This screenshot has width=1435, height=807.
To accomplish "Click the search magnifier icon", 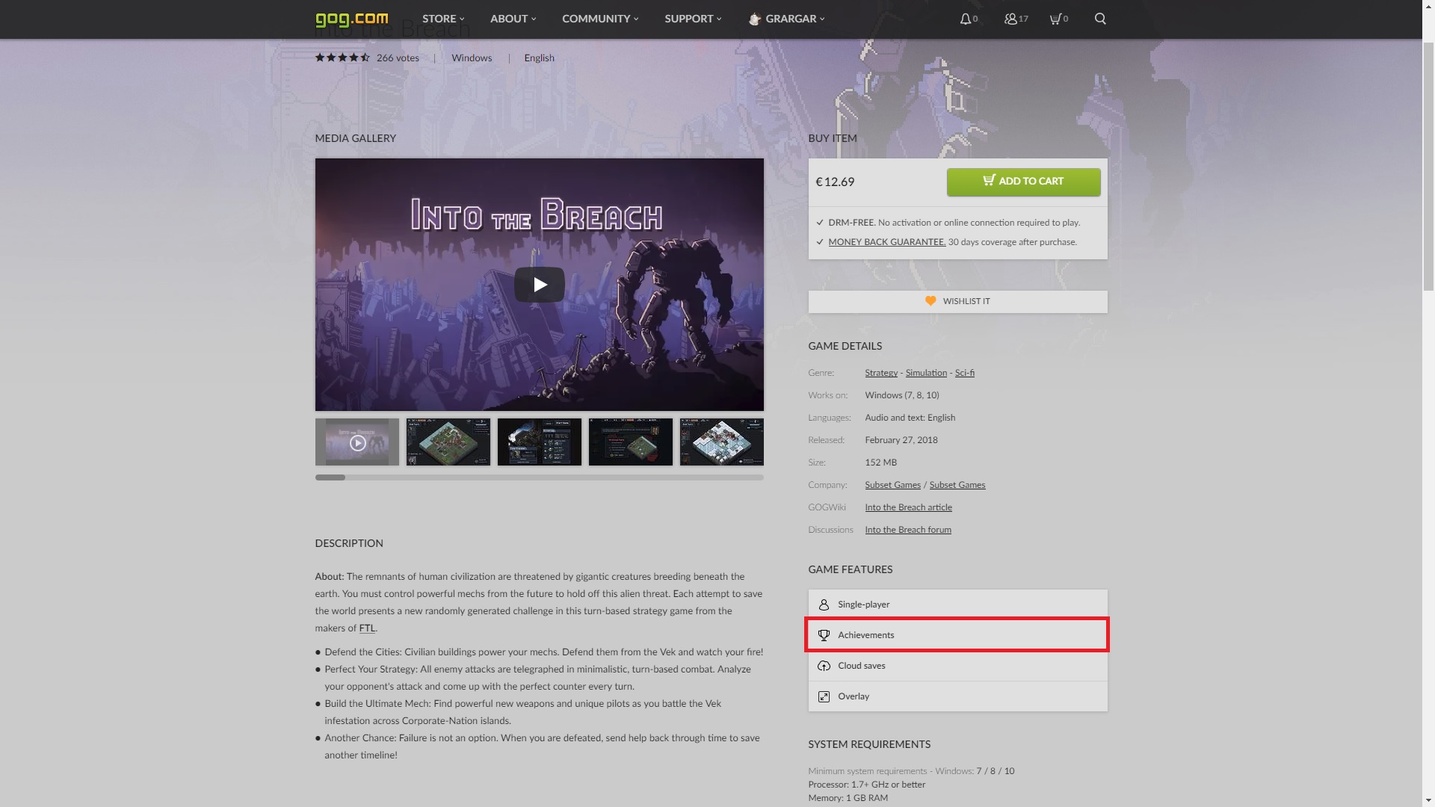I will click(x=1100, y=19).
